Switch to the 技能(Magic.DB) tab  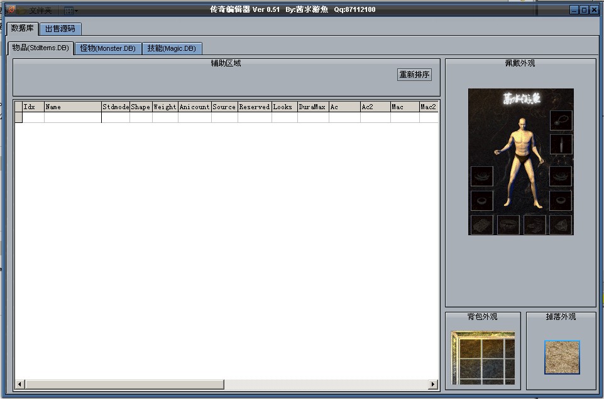click(x=172, y=48)
